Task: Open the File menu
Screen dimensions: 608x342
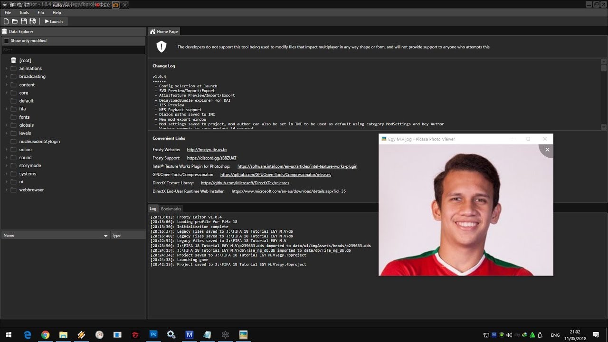Action: (8, 13)
